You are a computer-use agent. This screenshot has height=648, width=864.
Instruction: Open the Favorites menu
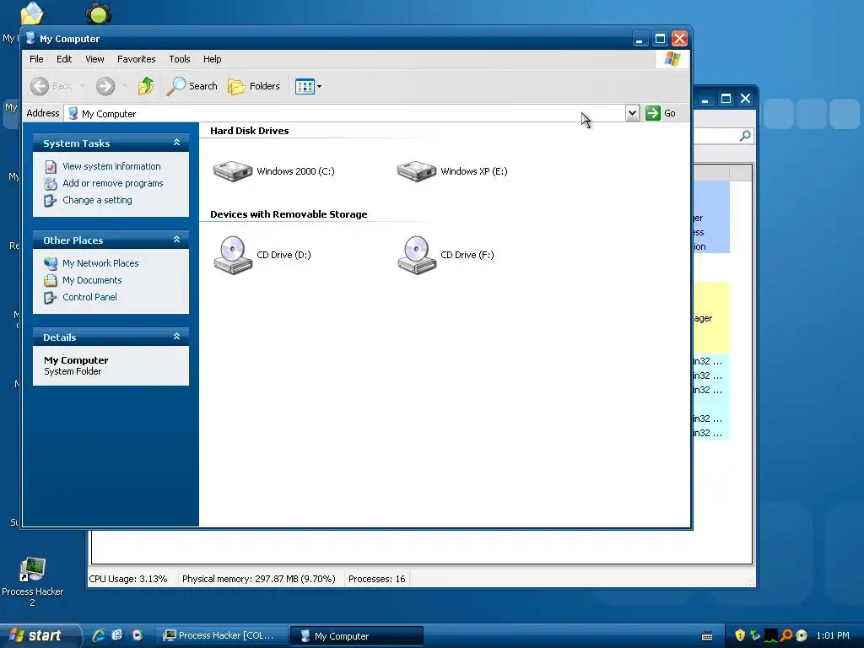pos(136,59)
